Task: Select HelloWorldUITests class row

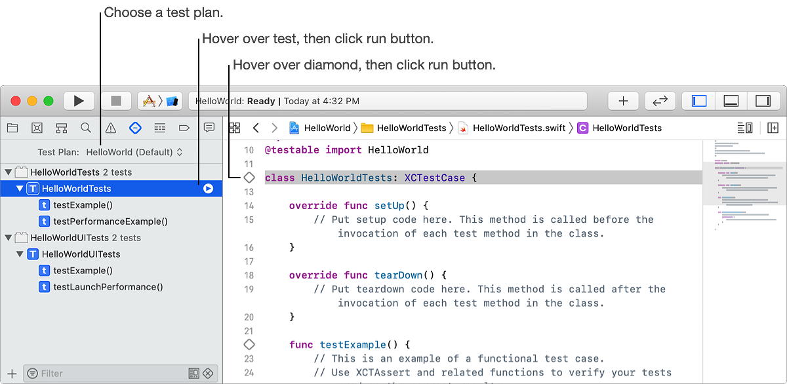Action: [x=111, y=254]
